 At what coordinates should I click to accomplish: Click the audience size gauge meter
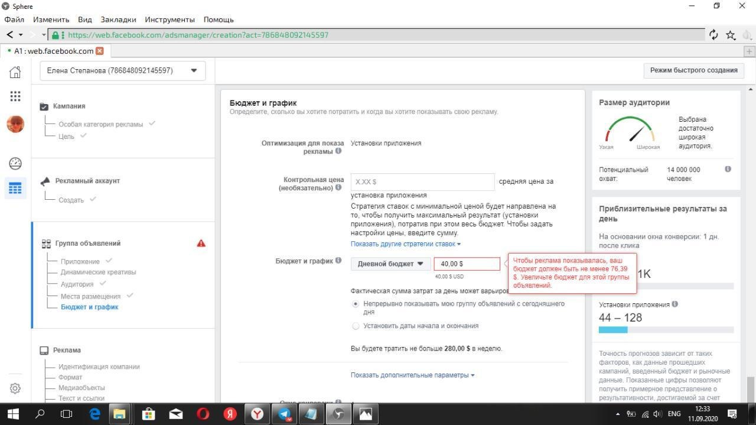(x=630, y=129)
